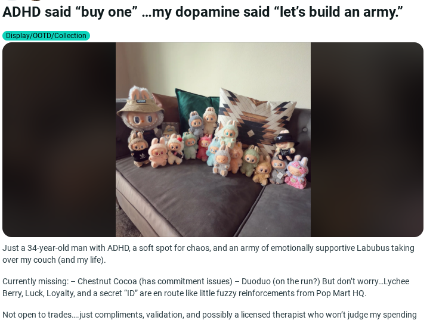
Task: Click the paragraph starting 'Just a 34-year-old man'
Action: coord(209,254)
